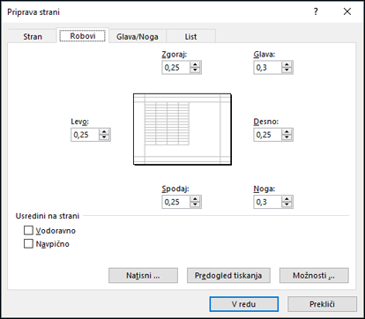
Task: Increase the Desno margin with up arrow
Action: pos(287,132)
